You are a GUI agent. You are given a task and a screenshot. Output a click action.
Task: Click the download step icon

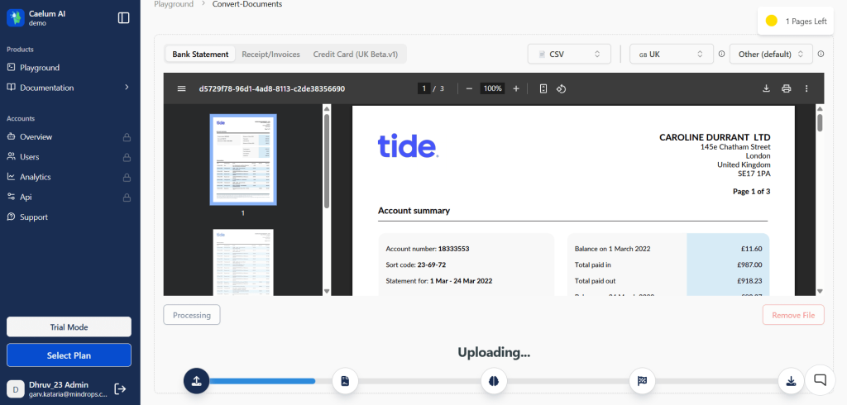pos(791,381)
